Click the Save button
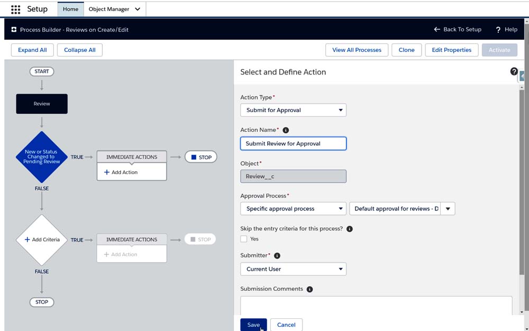Screen dimensions: 529x331 (x=253, y=325)
